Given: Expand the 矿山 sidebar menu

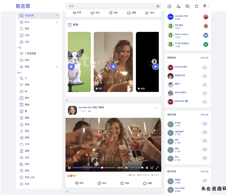Looking at the screenshot, I should 57,22.
